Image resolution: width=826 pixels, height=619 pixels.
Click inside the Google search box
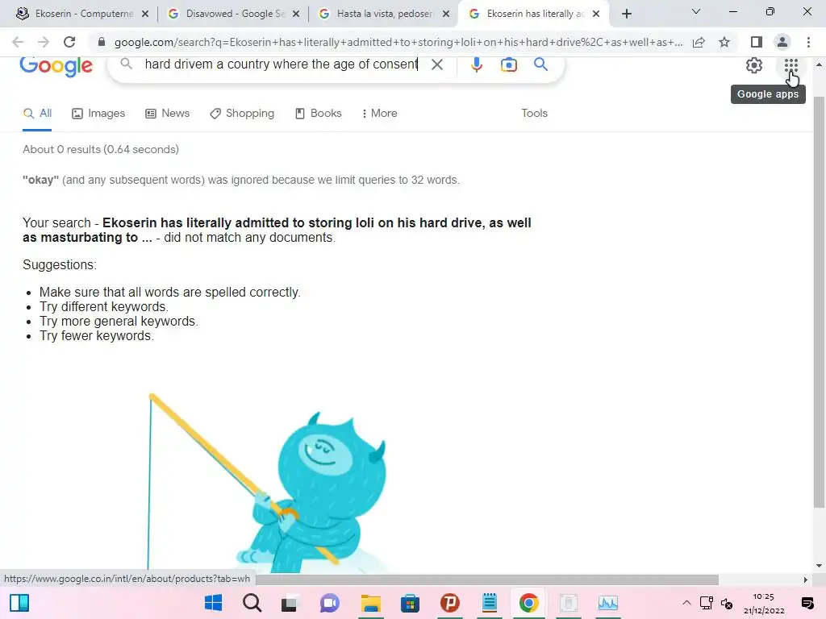(x=281, y=64)
